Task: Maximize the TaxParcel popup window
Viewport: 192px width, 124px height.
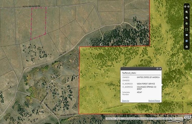Action: [x=157, y=69]
